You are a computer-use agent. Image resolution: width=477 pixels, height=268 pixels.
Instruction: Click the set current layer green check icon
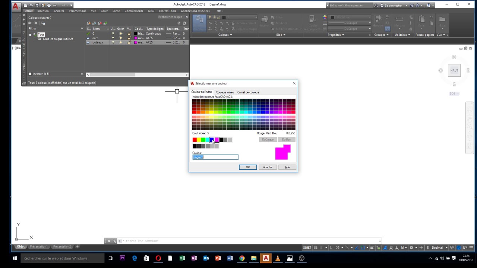(x=105, y=23)
